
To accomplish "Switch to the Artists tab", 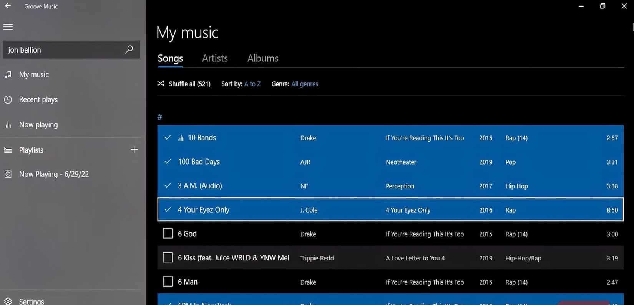I will pyautogui.click(x=215, y=58).
